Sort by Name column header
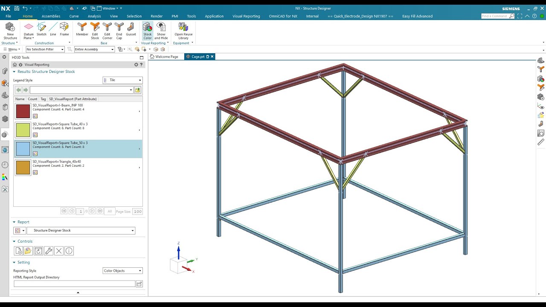Image resolution: width=546 pixels, height=307 pixels. click(x=20, y=99)
